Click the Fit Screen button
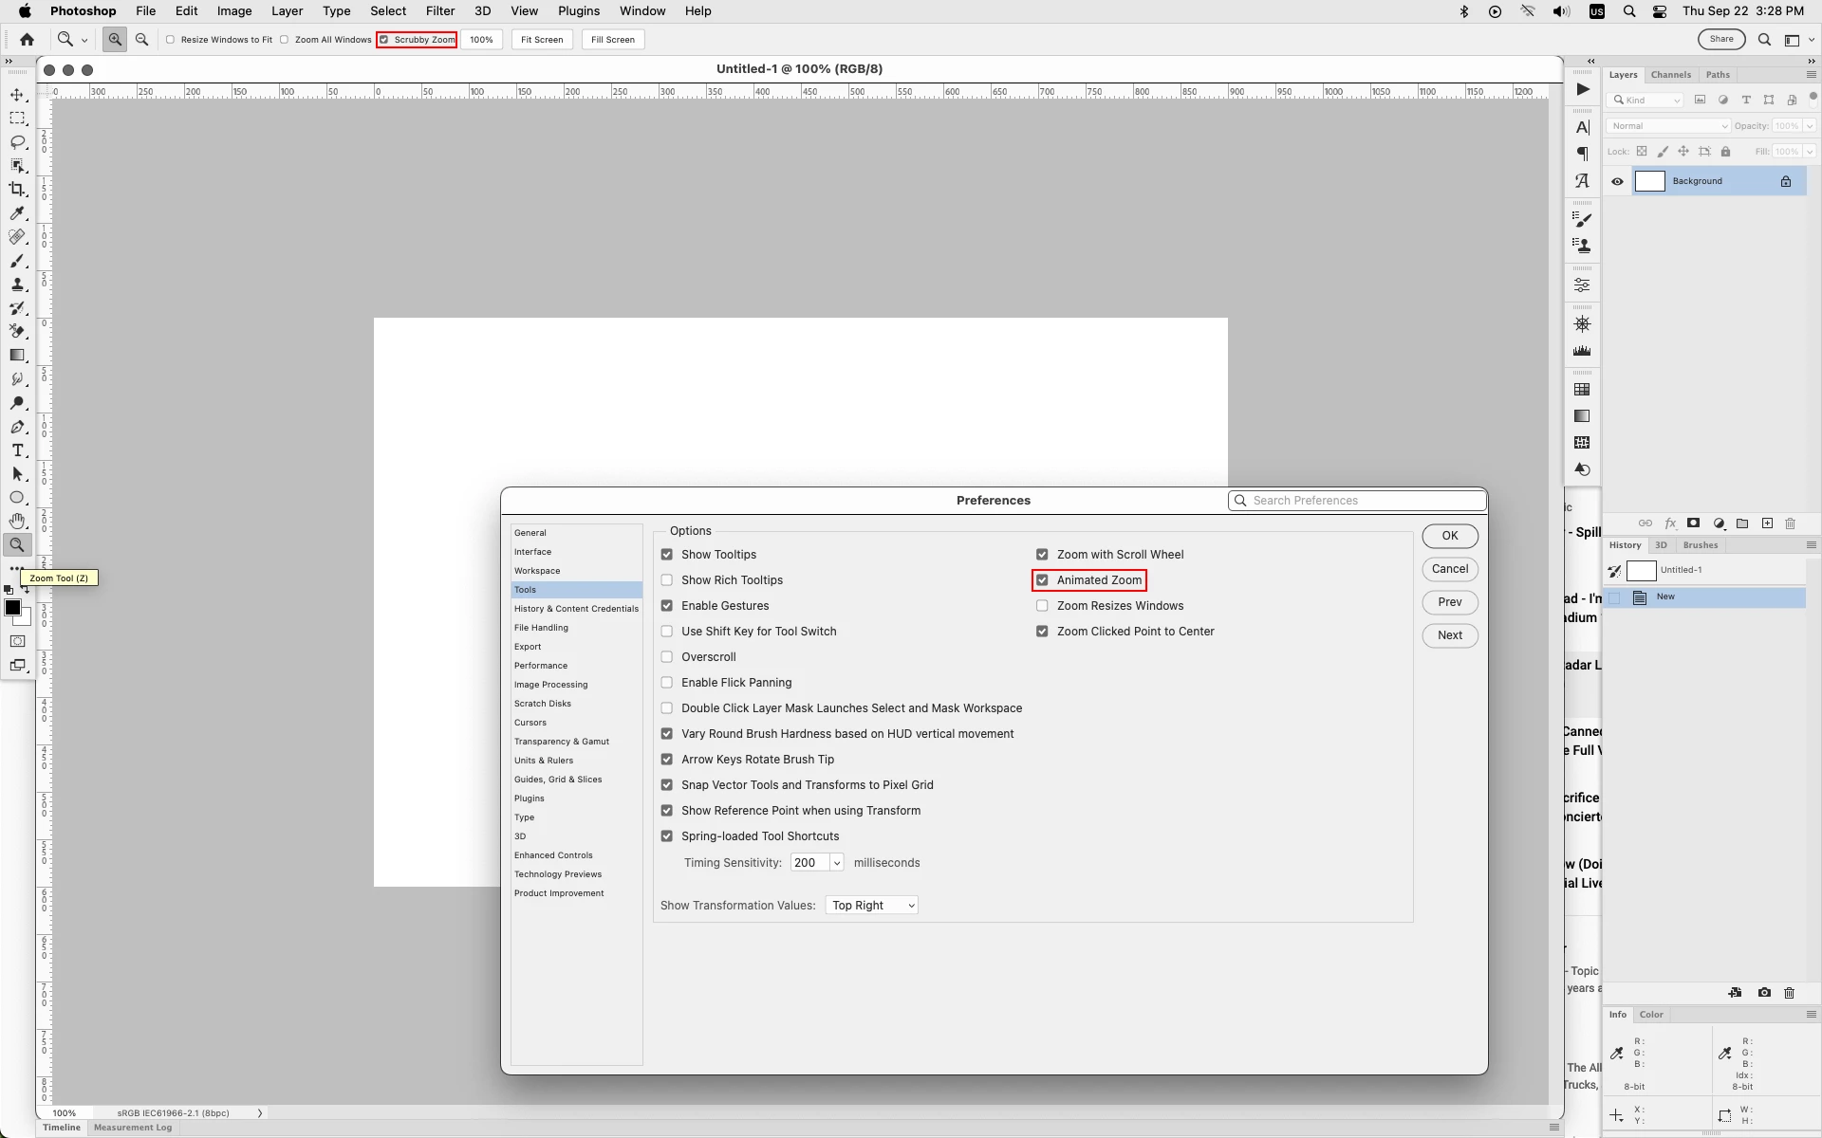This screenshot has height=1138, width=1822. [x=542, y=40]
